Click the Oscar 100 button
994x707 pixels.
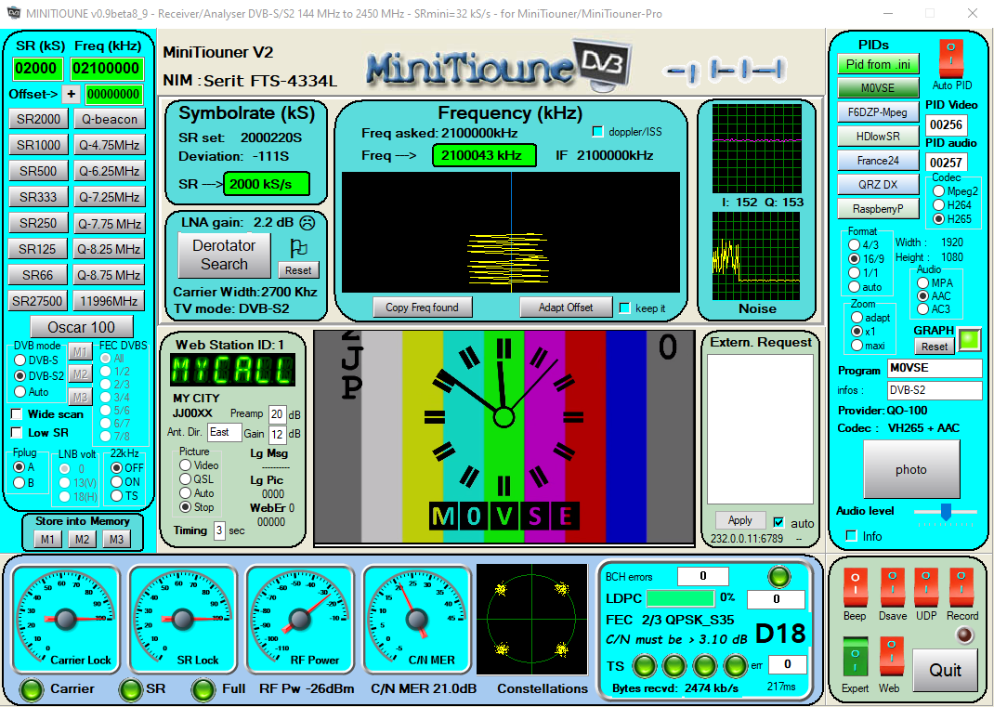[81, 327]
